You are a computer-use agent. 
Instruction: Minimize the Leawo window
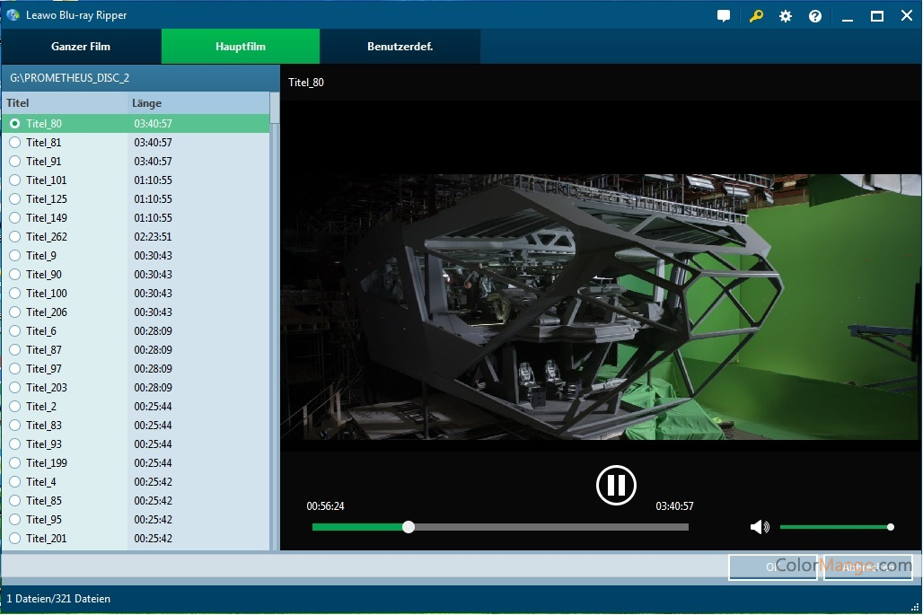pos(847,16)
